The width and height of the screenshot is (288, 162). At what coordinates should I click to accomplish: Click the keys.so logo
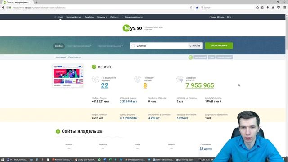click(x=132, y=28)
